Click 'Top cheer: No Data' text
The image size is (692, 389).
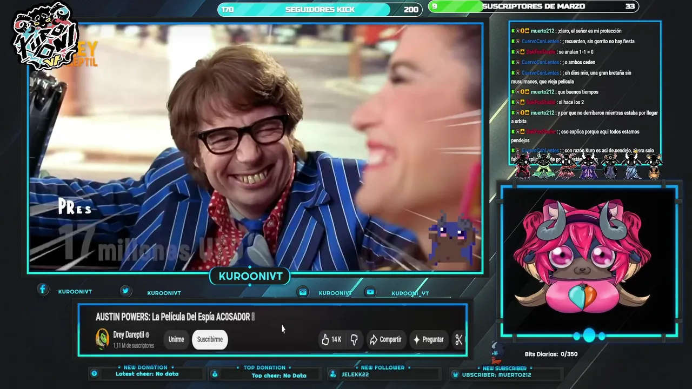point(279,375)
